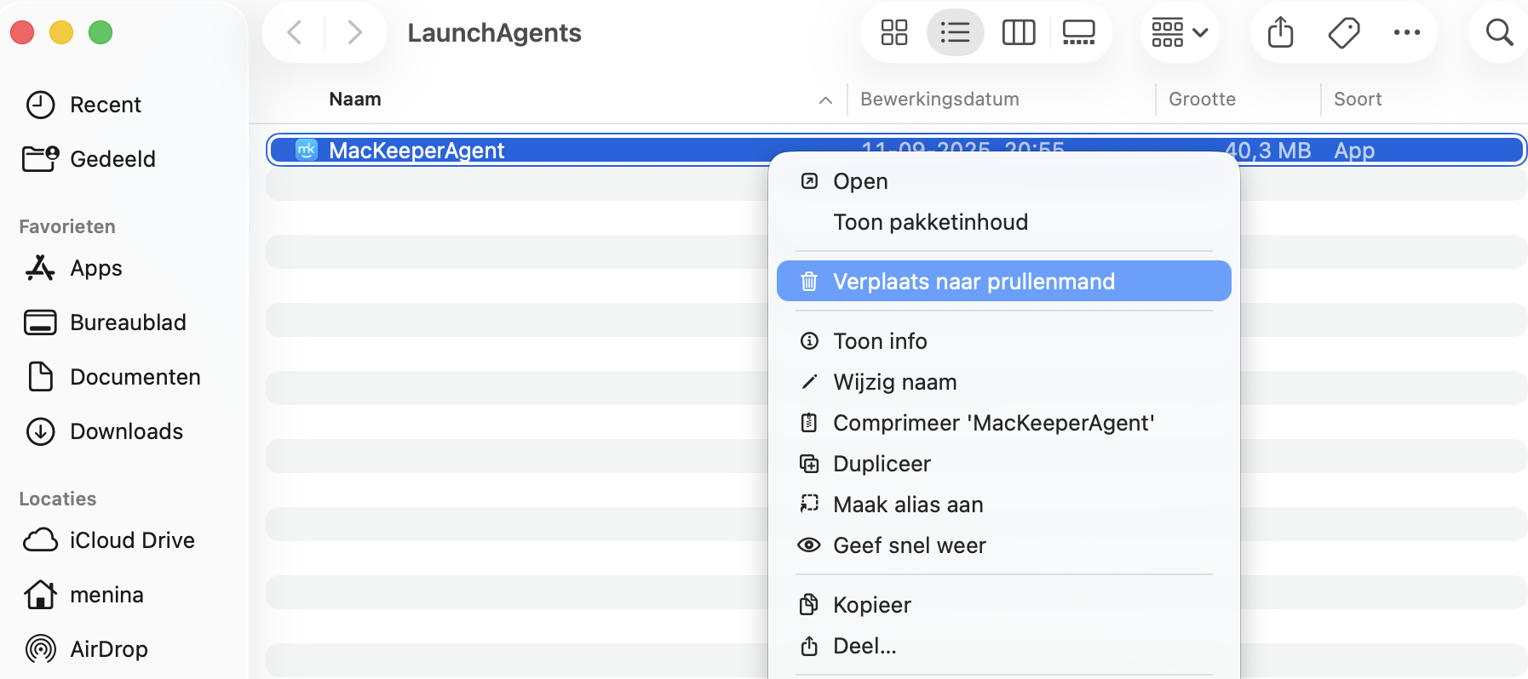Select the MacKeeperAgent file name
Viewport: 1528px width, 679px height.
[416, 151]
